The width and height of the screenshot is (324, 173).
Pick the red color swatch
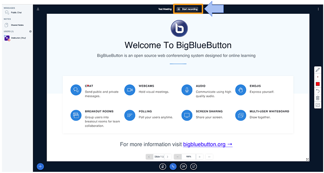click(318, 84)
